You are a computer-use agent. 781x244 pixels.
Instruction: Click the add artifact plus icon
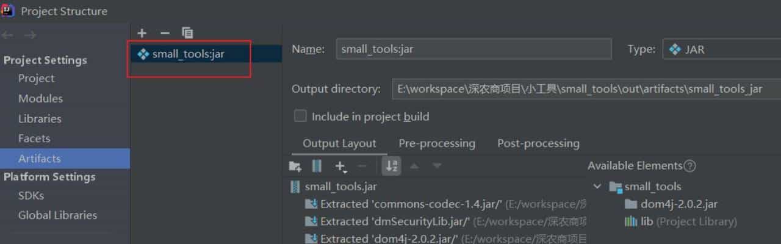pos(142,33)
